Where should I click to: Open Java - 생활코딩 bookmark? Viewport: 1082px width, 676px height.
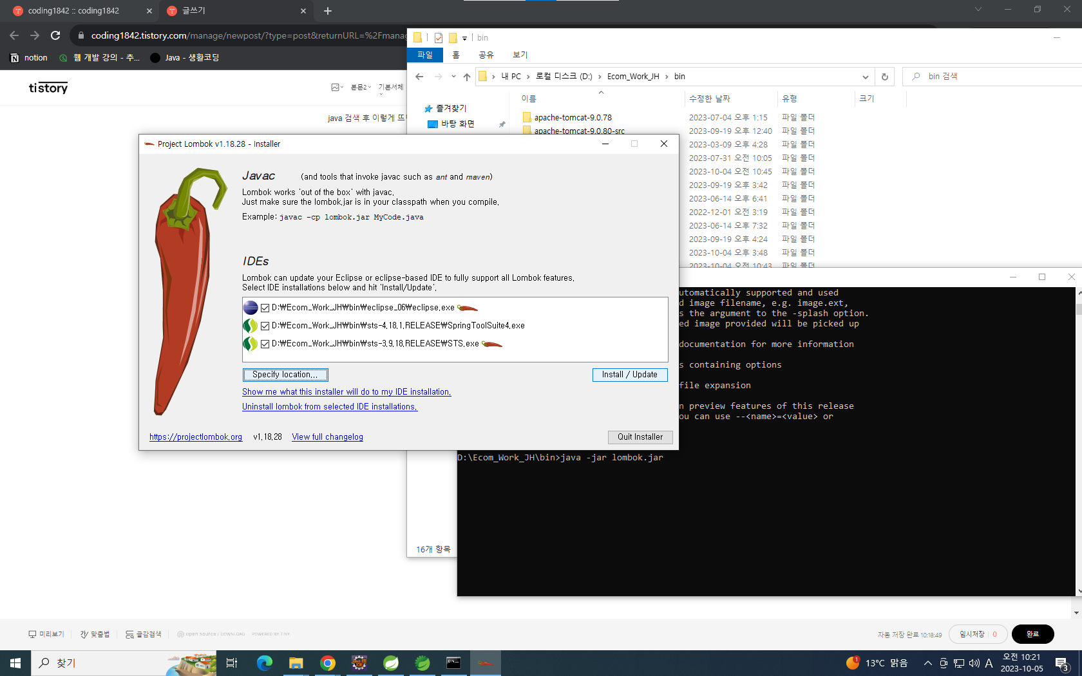click(x=185, y=58)
